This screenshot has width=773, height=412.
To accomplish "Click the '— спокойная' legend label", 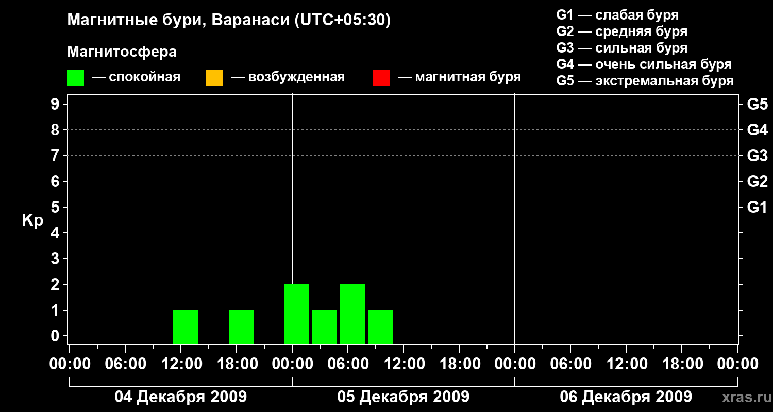I will point(136,77).
